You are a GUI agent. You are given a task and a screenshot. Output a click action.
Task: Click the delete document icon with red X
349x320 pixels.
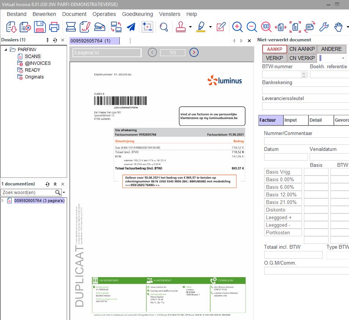coord(25,27)
